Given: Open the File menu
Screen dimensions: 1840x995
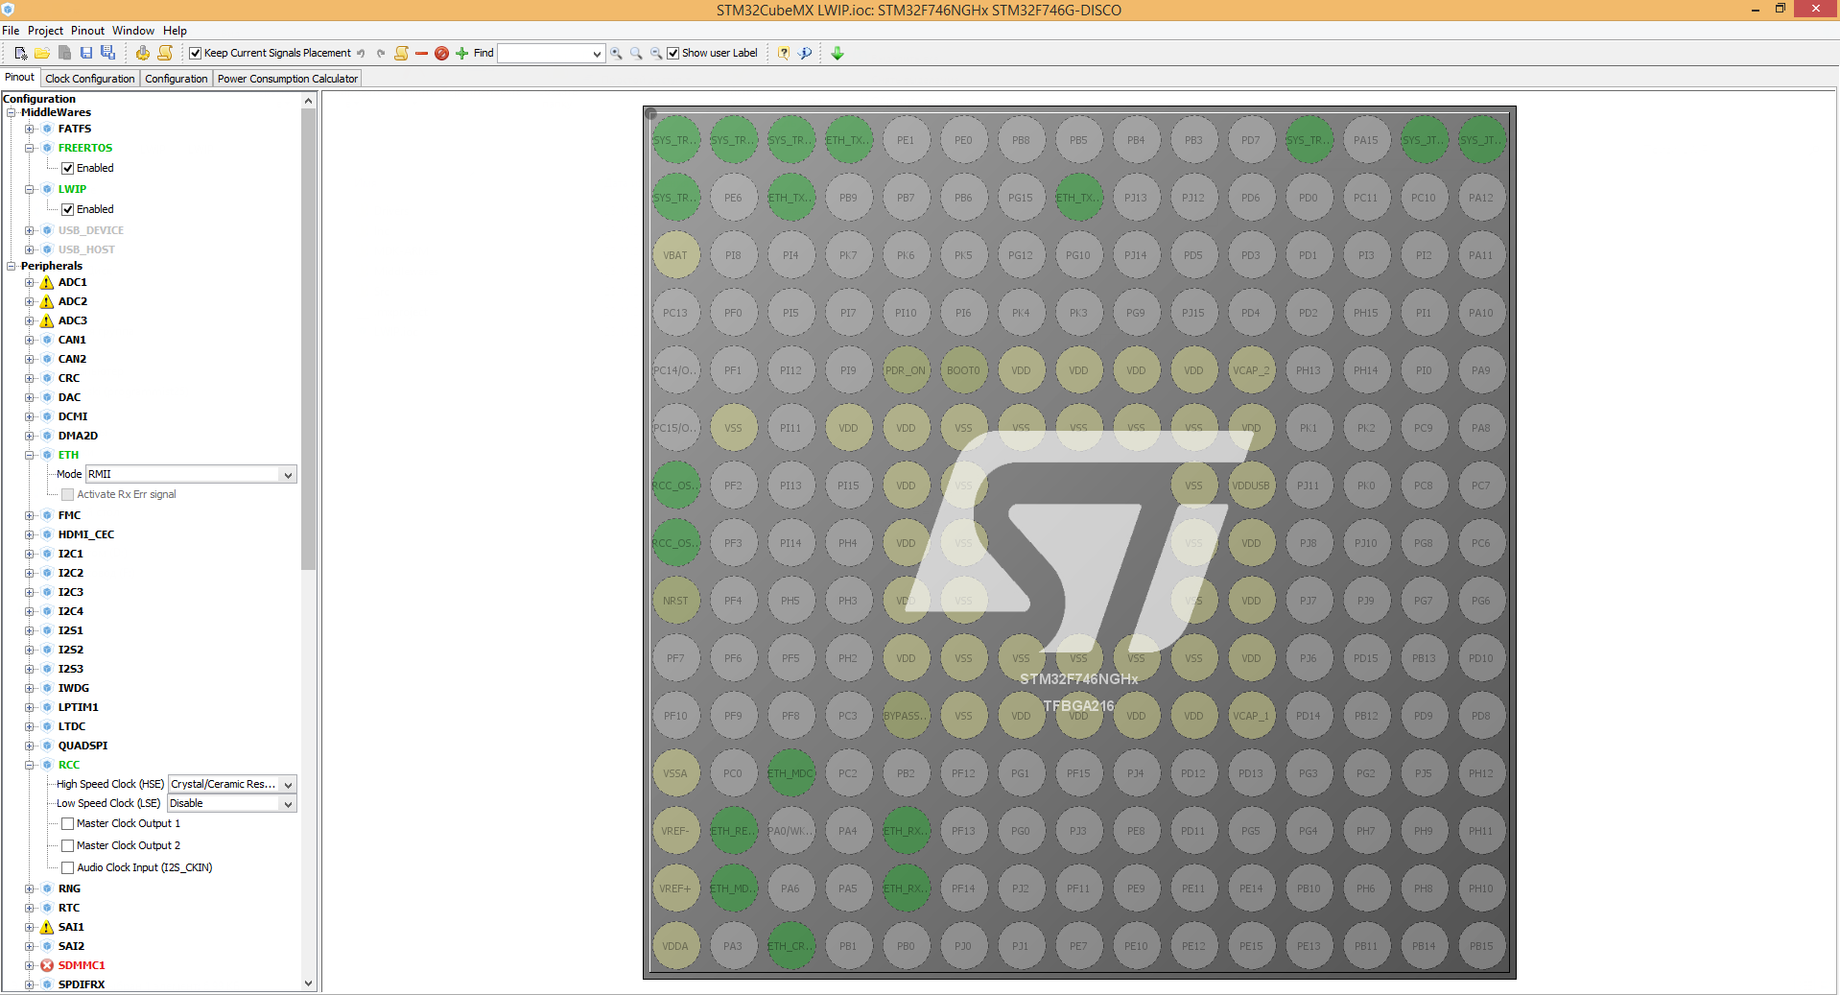Looking at the screenshot, I should coord(11,31).
